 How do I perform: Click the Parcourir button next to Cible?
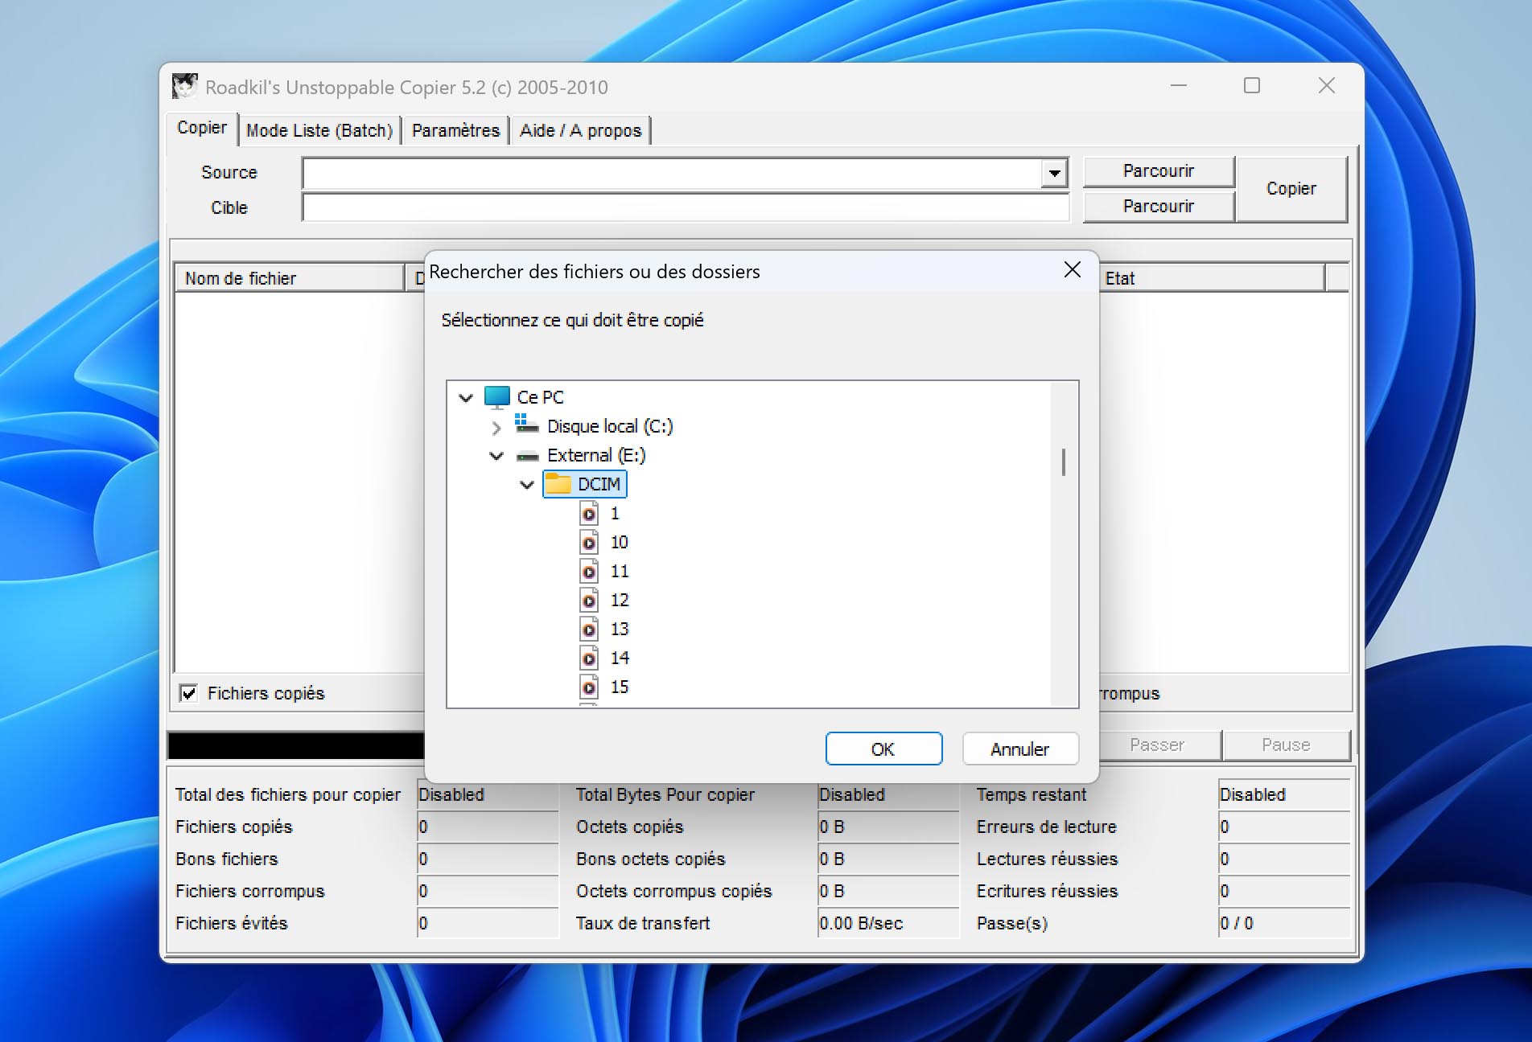[x=1159, y=207]
